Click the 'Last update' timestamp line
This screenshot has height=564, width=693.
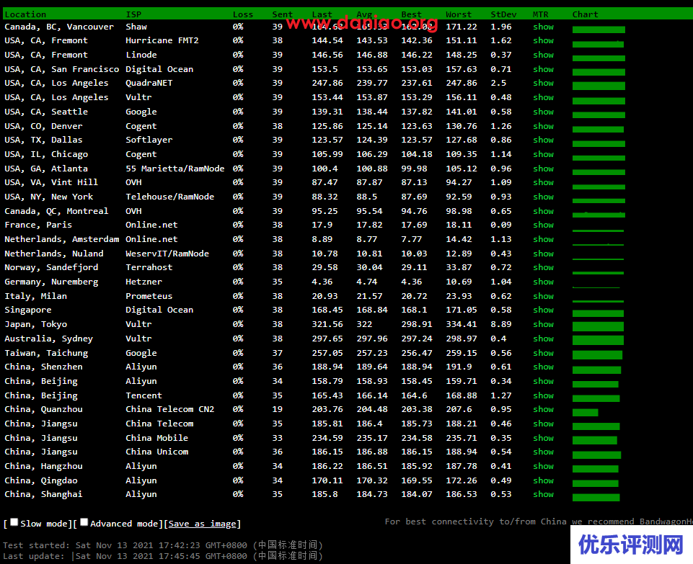(163, 556)
